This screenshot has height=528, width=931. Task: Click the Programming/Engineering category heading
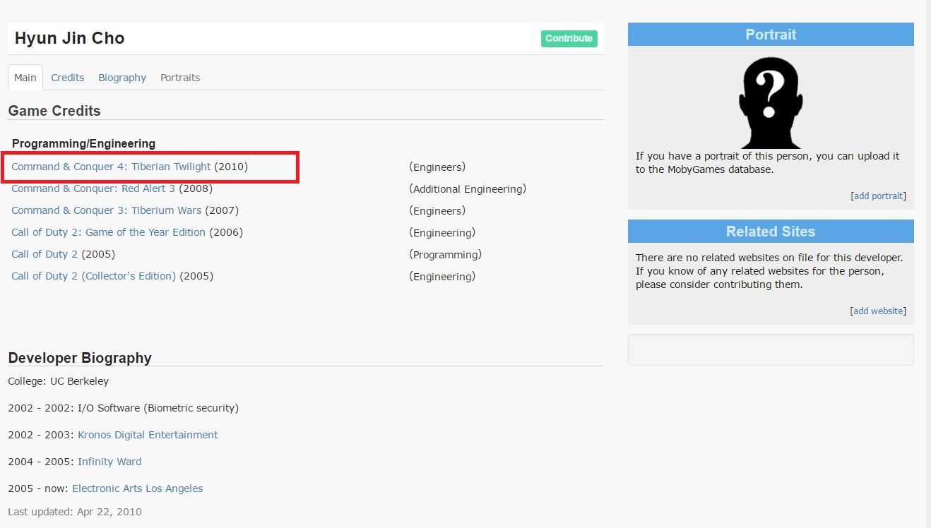pyautogui.click(x=83, y=143)
